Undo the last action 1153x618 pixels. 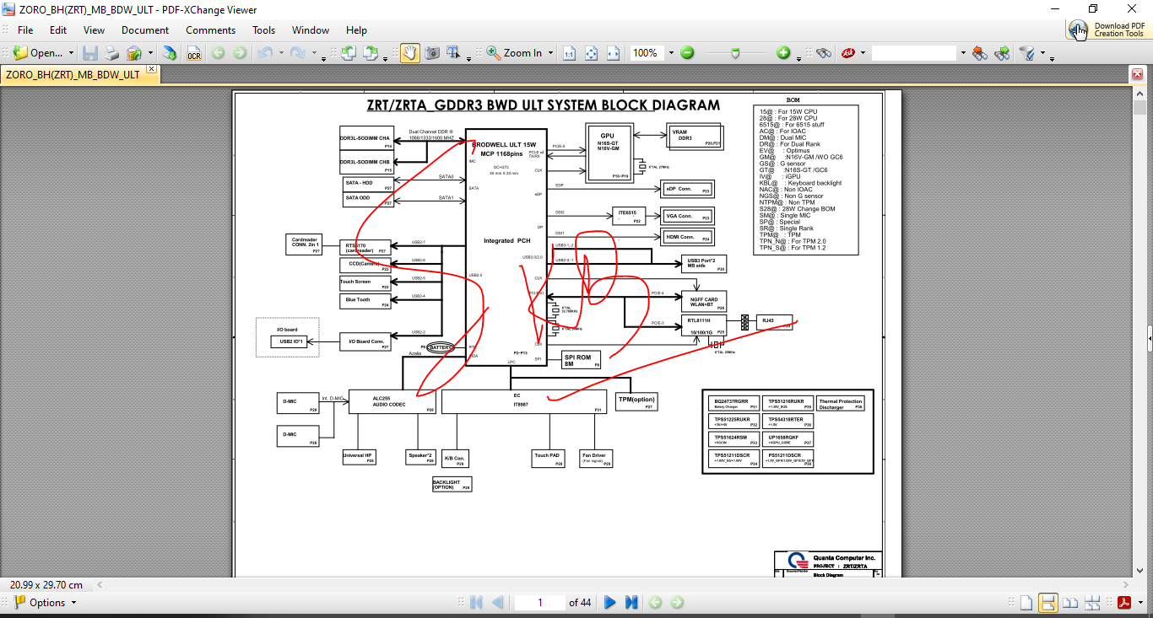(264, 53)
